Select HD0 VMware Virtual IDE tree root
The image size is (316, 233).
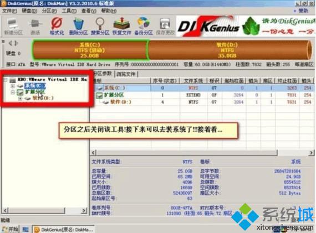coord(52,80)
